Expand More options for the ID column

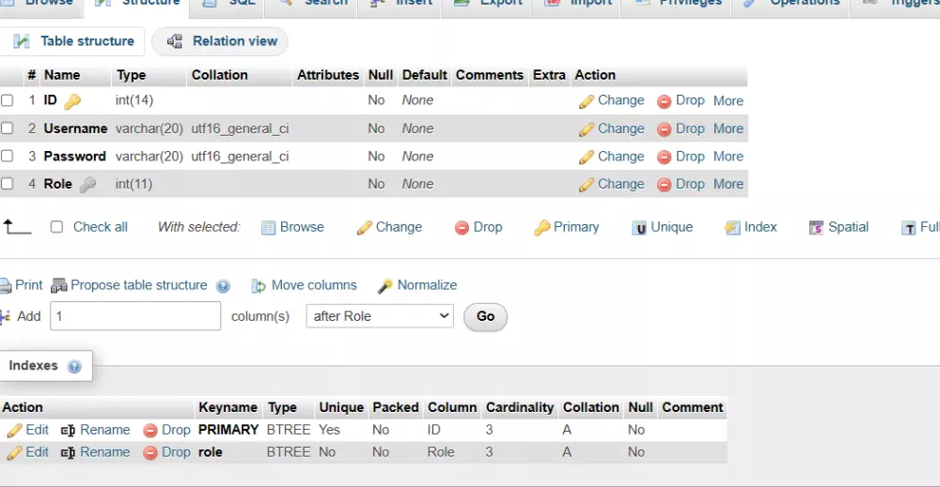click(x=728, y=101)
